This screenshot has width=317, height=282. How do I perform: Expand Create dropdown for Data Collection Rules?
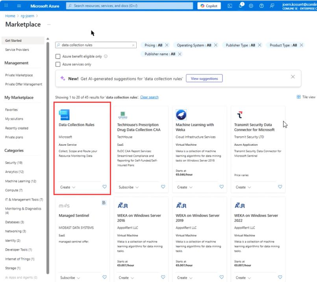68,187
